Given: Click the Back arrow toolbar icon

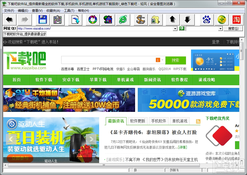Looking at the screenshot, I should point(9,20).
